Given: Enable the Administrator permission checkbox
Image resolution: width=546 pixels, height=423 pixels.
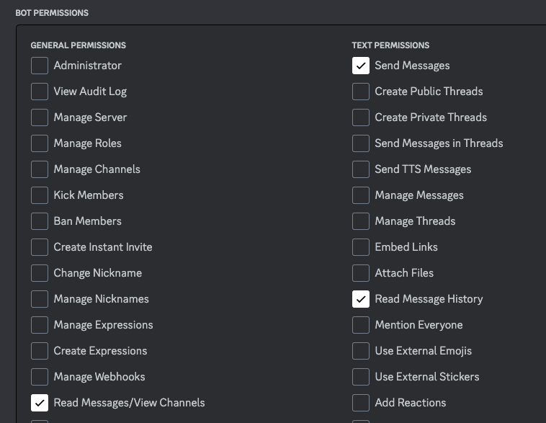Looking at the screenshot, I should pos(40,66).
